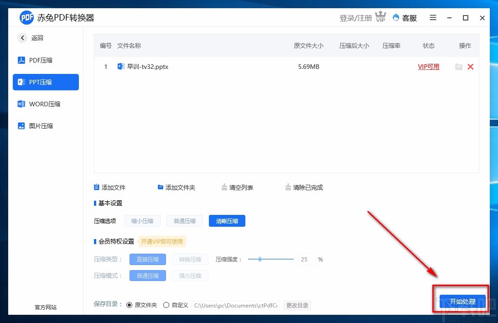Select the 原文件夹 radio button

pos(130,305)
